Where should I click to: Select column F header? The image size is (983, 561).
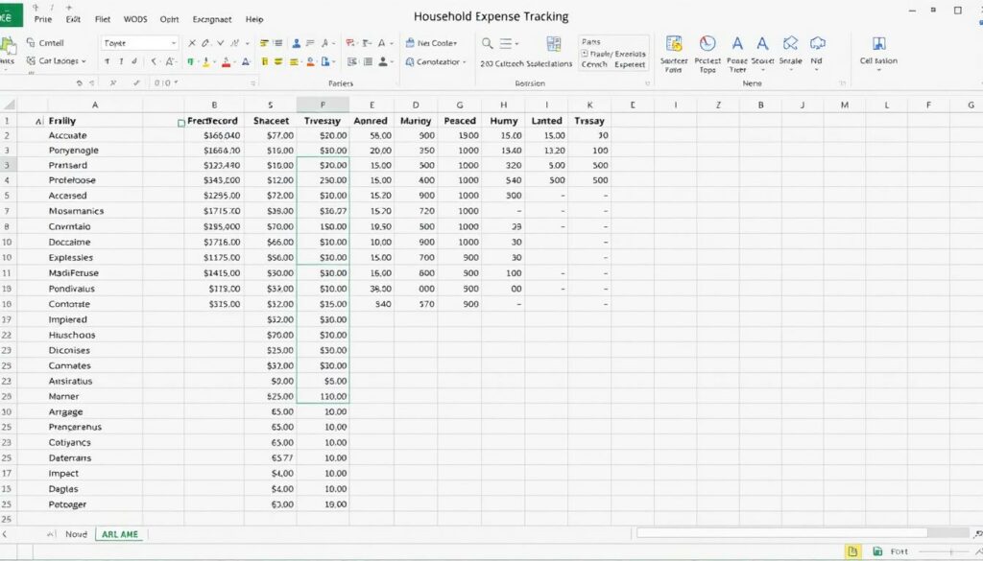(323, 105)
